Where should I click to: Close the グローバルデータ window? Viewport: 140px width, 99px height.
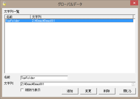(134, 3)
